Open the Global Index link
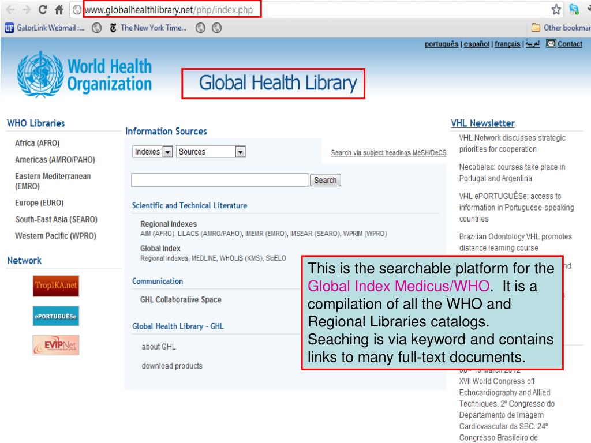Screen dimensions: 591x443 pos(160,249)
